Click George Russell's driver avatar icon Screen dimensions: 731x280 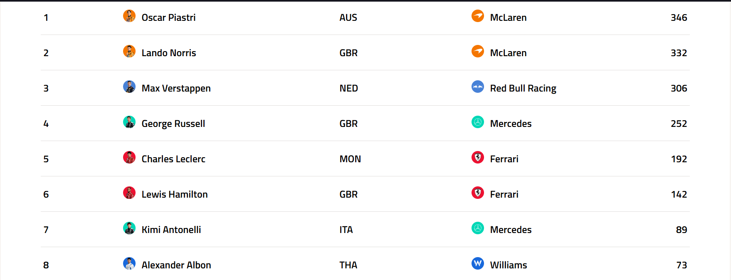(x=129, y=122)
